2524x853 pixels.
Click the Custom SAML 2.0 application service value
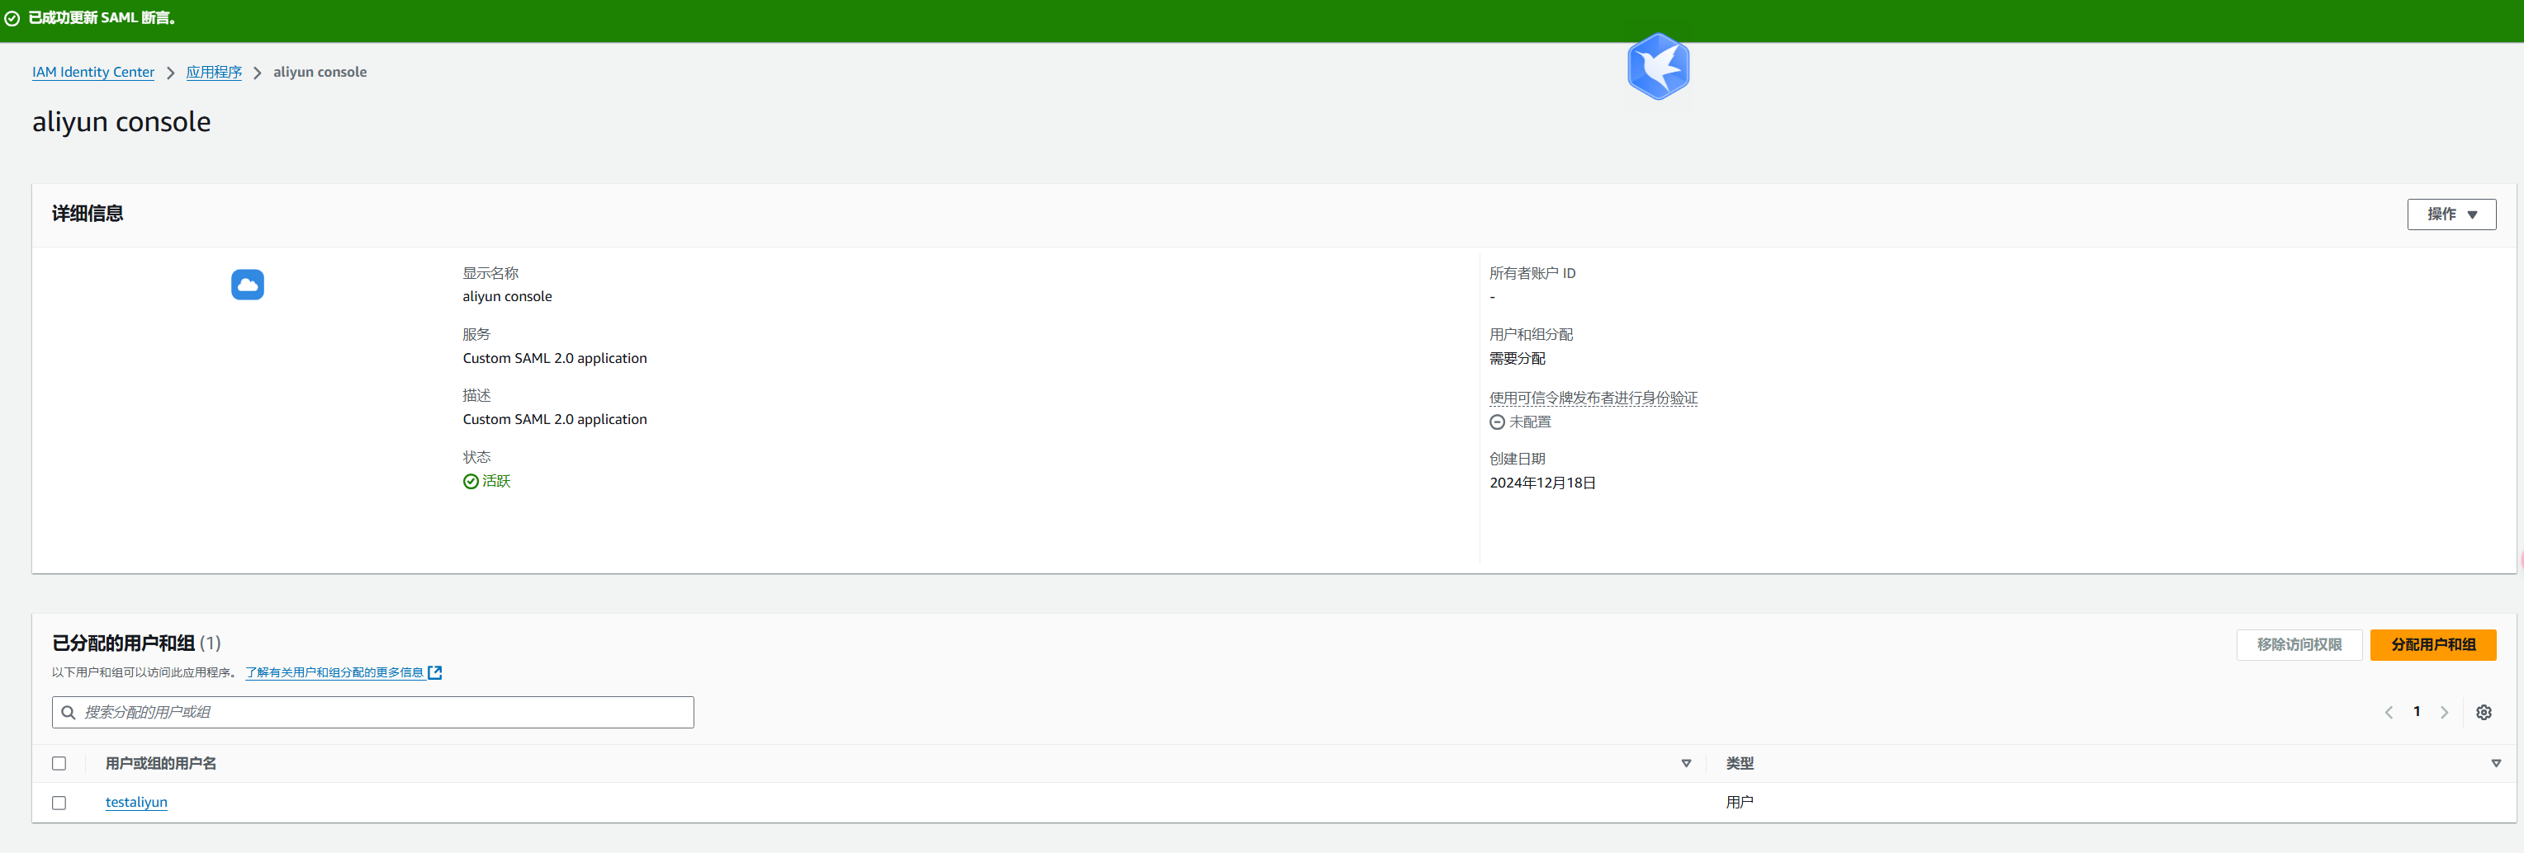[555, 358]
